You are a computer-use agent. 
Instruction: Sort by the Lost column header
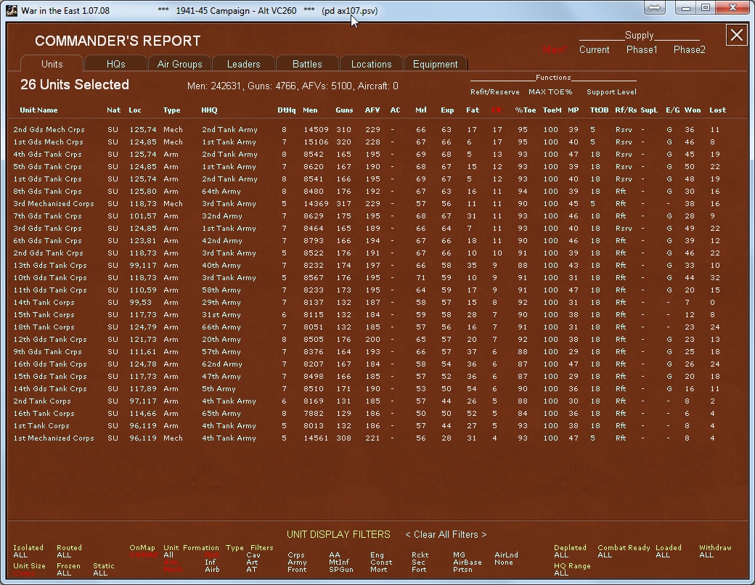[x=717, y=110]
